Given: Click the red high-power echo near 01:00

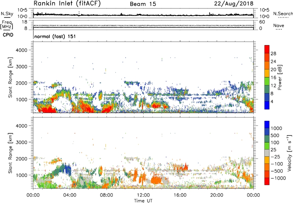Looking at the screenshot, I should pos(48,109).
